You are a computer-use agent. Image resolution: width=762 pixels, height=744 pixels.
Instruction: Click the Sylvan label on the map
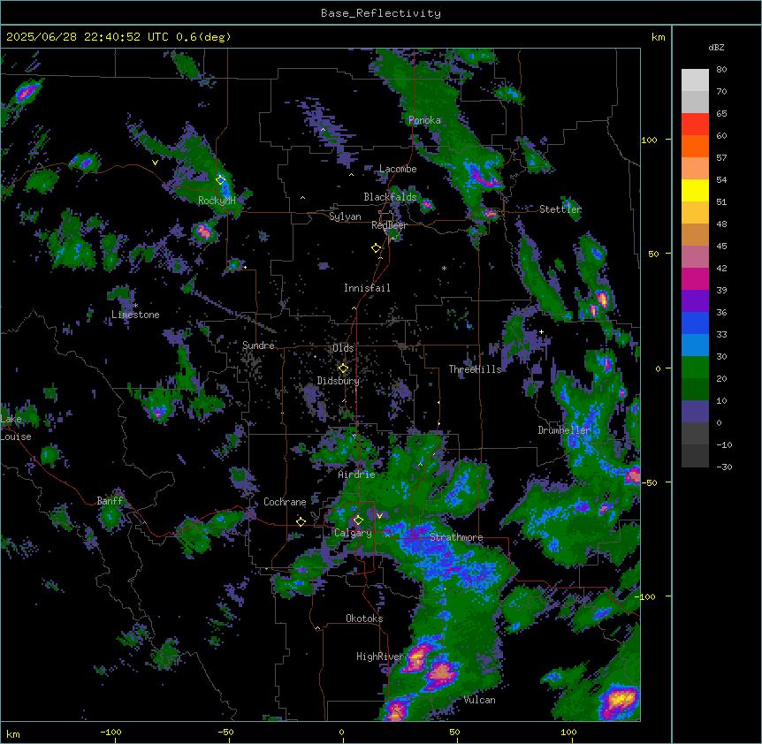[345, 216]
